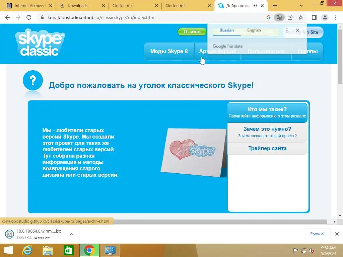This screenshot has width=343, height=257.
Task: Open the Translate popup options menu
Action: [287, 30]
